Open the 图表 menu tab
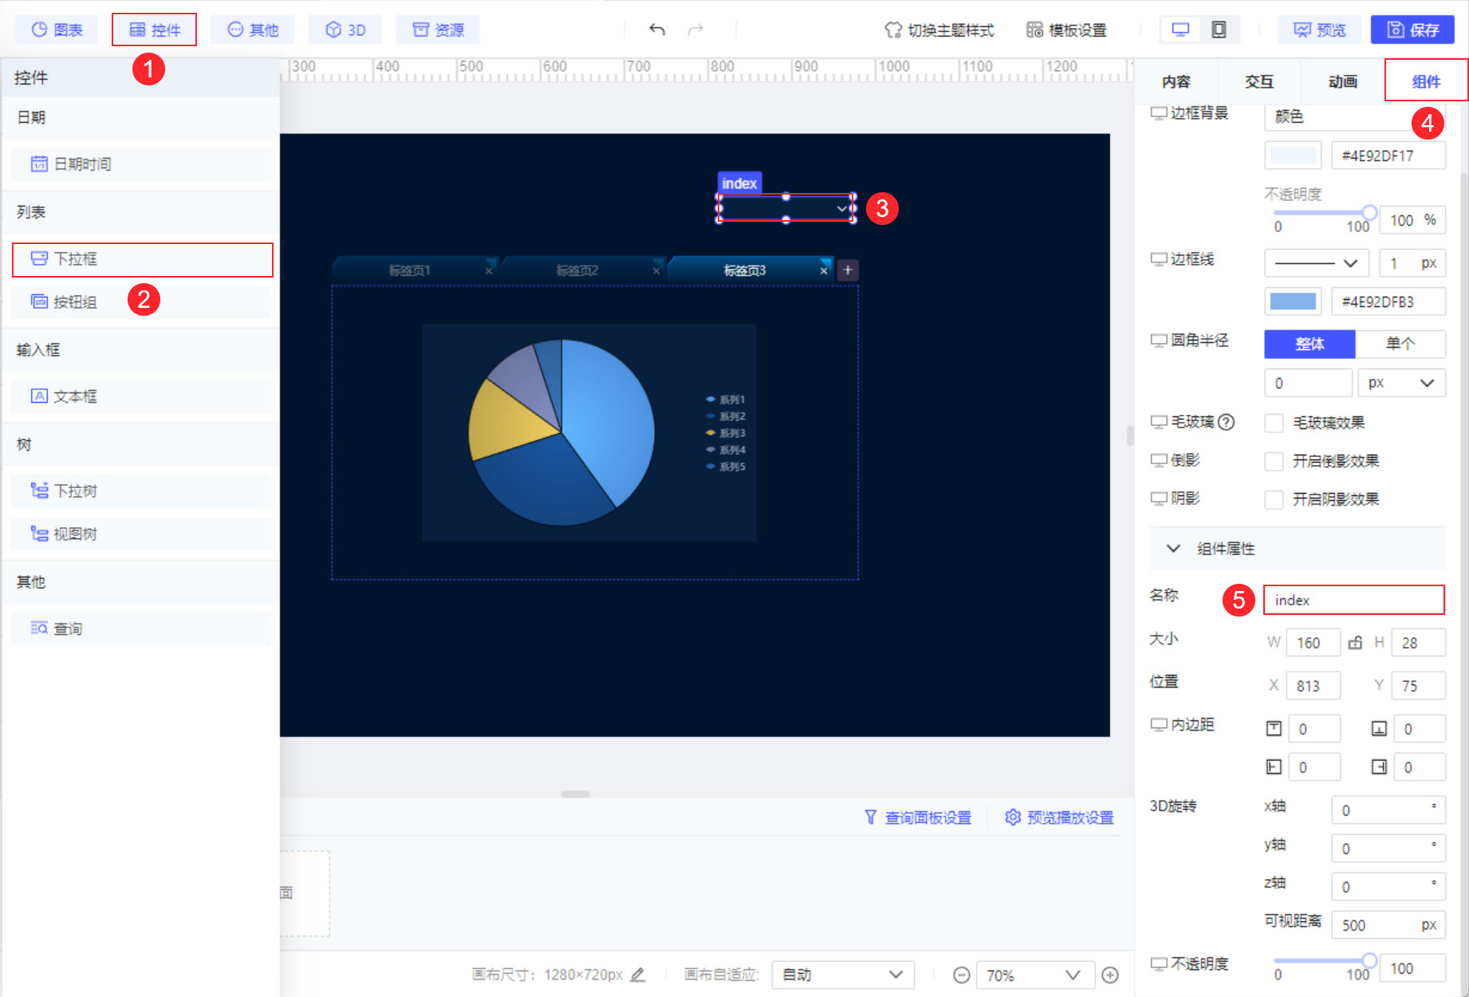This screenshot has height=997, width=1469. click(x=57, y=30)
